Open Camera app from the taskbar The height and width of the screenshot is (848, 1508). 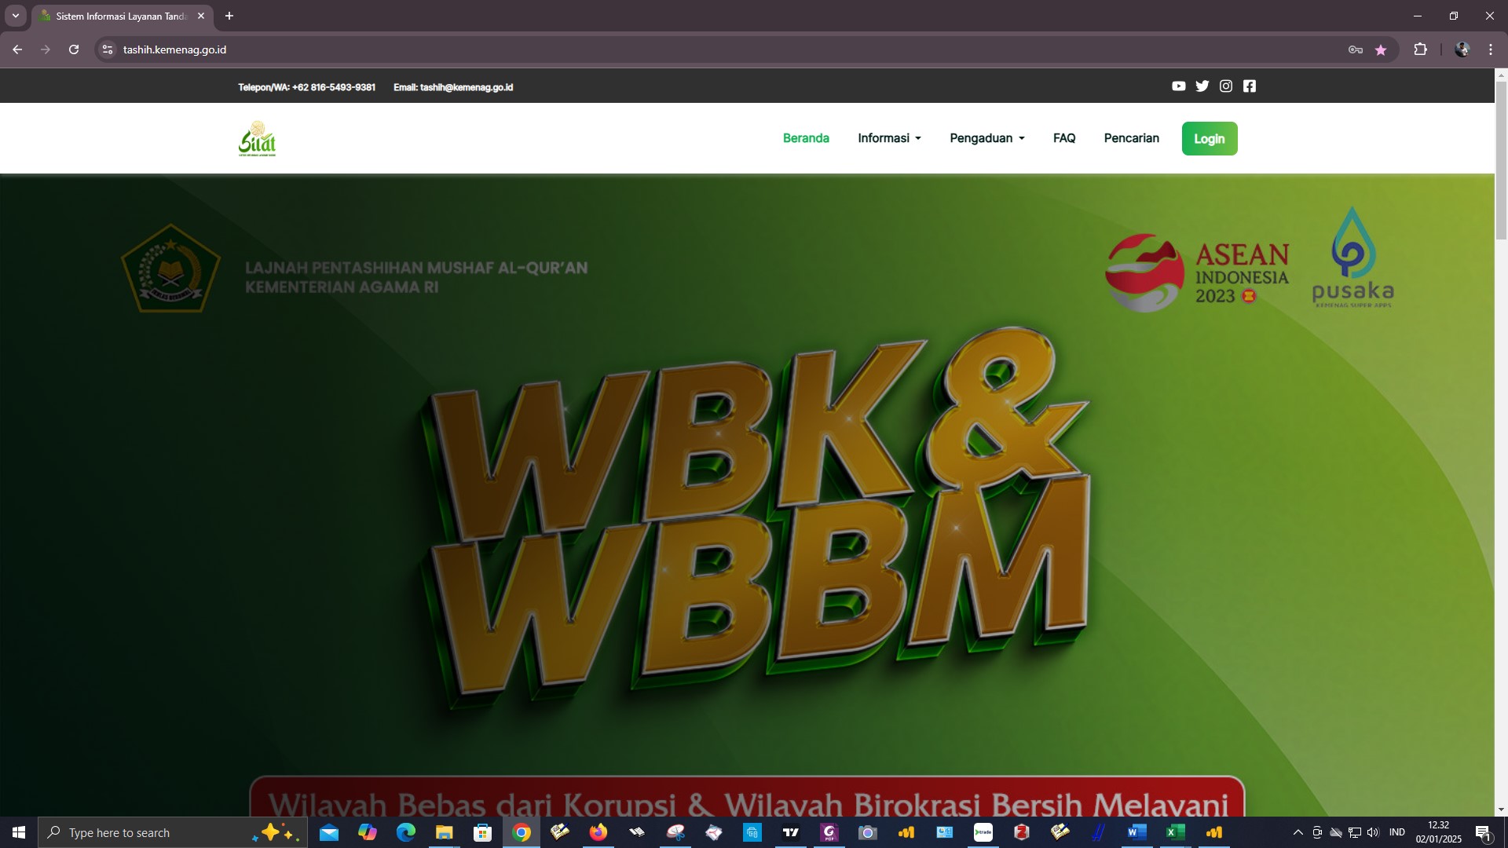(868, 832)
